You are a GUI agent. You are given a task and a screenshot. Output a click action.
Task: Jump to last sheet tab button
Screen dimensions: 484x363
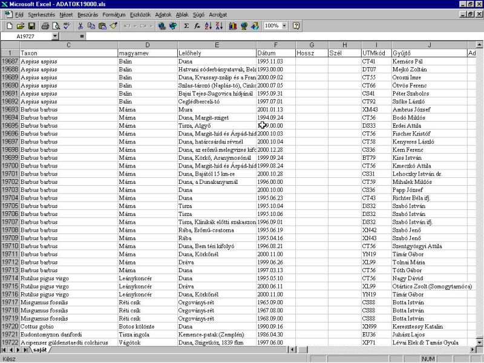[x=25, y=350]
